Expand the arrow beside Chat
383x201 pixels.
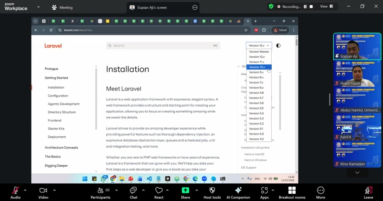(x=143, y=190)
